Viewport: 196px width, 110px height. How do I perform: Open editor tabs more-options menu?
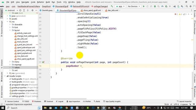(x=191, y=10)
